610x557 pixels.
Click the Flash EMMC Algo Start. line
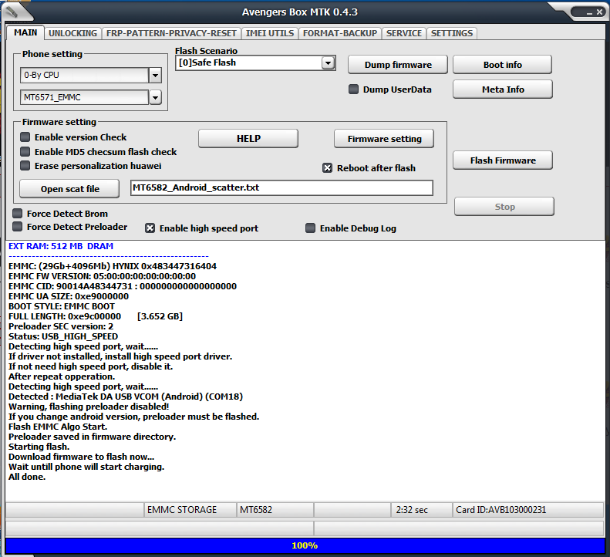(x=58, y=427)
